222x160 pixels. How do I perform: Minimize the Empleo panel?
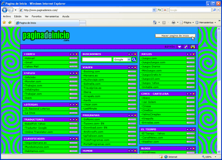pos(73,74)
